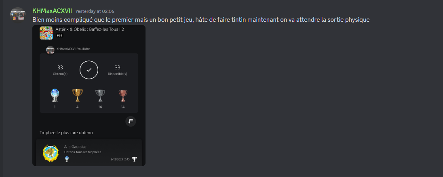Click the game title Astérix & Obélix : Baffez-les Tous ! 2
This screenshot has height=177, width=443.
coord(90,29)
